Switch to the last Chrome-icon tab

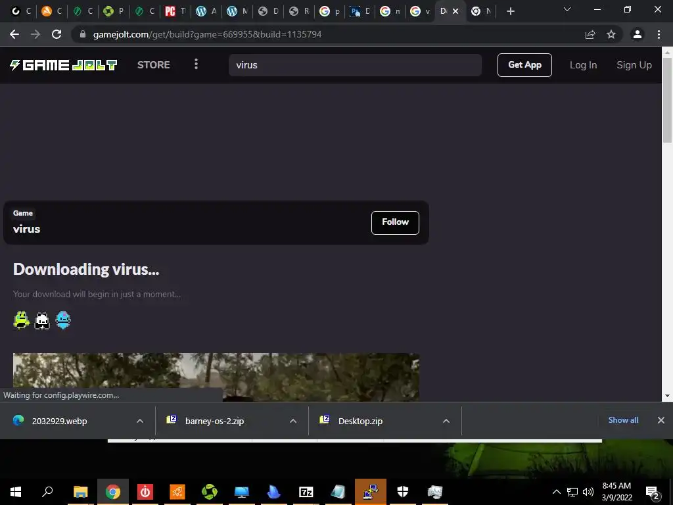pyautogui.click(x=480, y=11)
